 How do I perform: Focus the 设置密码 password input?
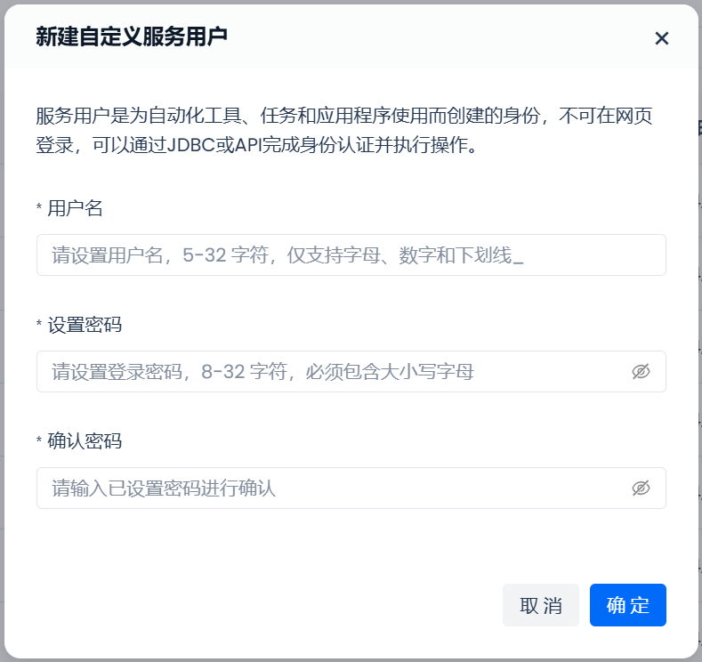[329, 372]
